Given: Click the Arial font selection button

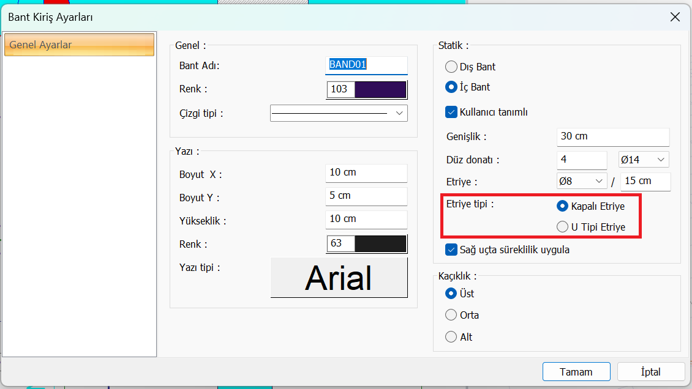Looking at the screenshot, I should (339, 278).
